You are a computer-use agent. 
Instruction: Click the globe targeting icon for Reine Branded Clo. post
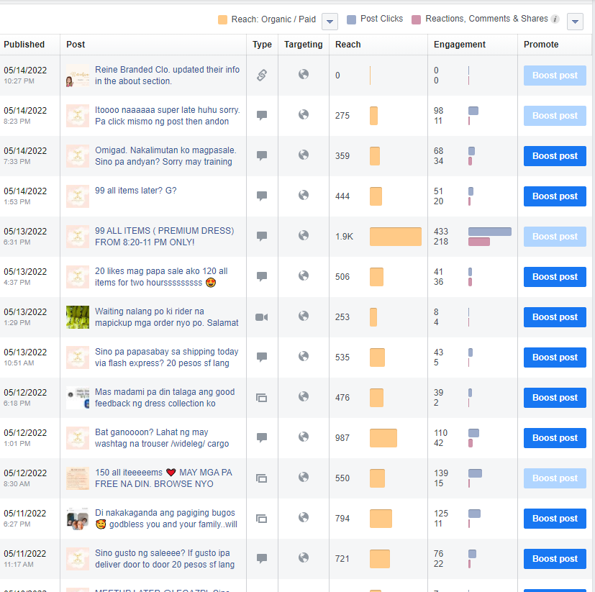pos(304,74)
